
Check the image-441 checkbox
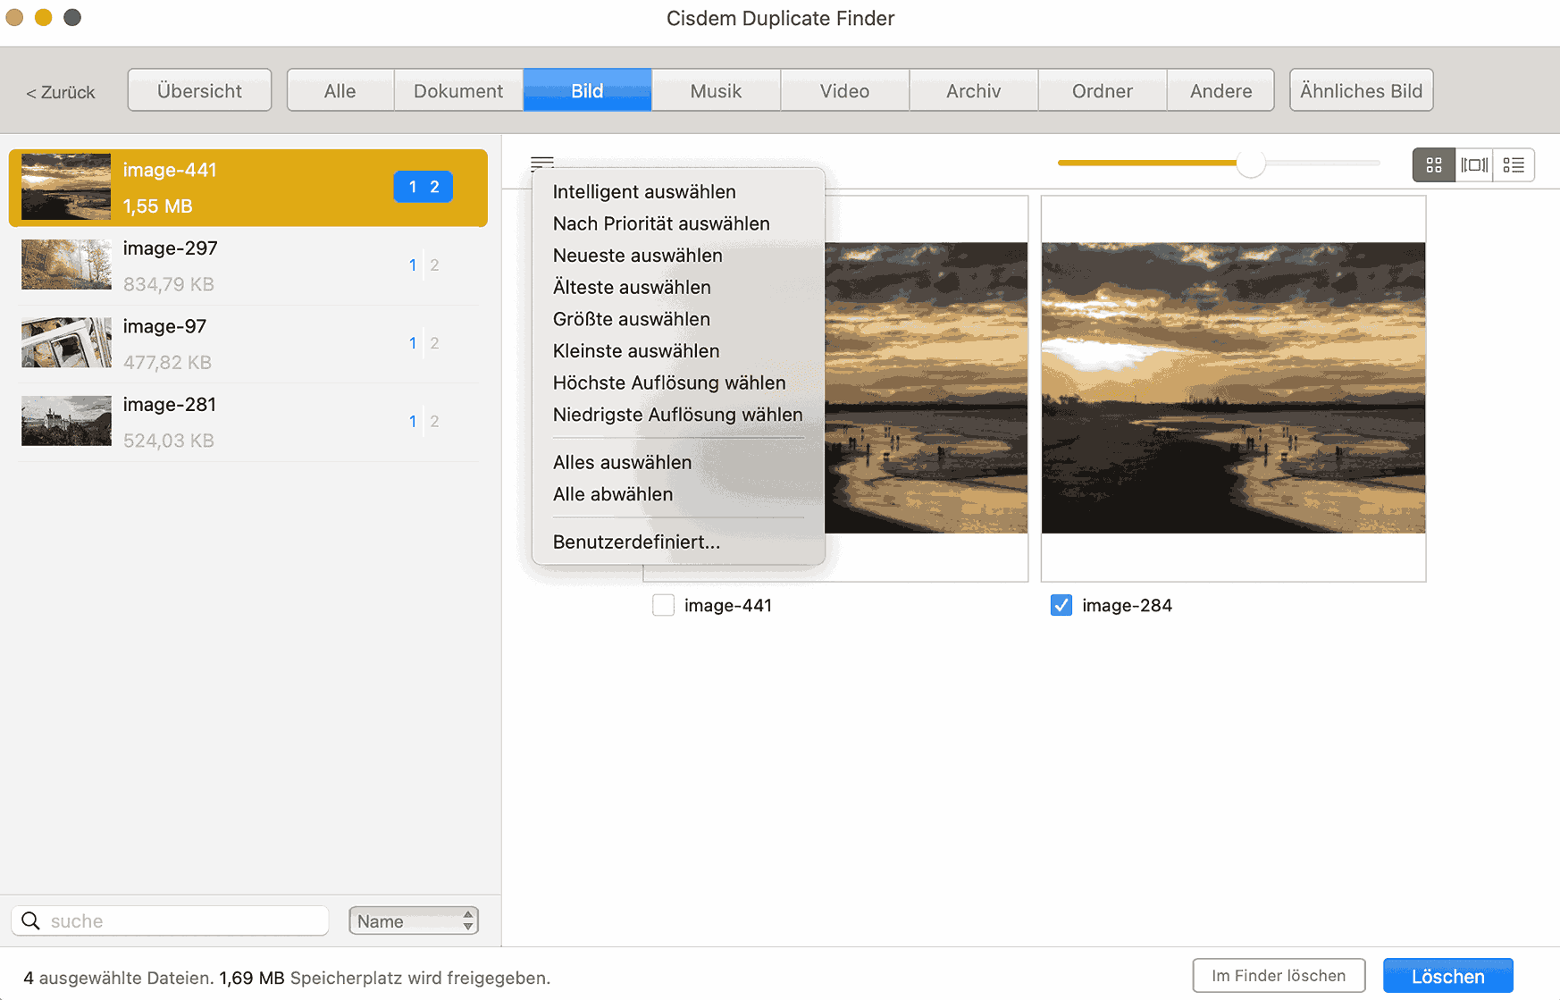[663, 605]
